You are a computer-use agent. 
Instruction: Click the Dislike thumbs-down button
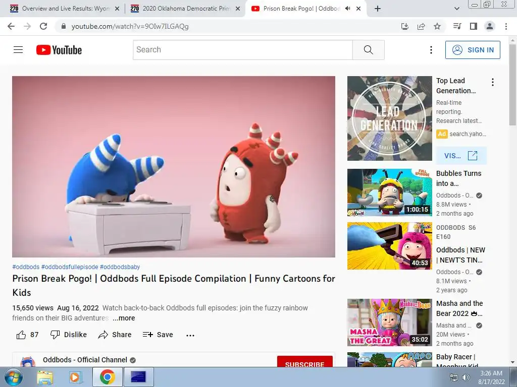click(69, 335)
